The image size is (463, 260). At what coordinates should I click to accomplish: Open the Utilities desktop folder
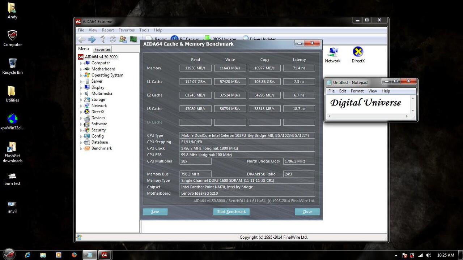[x=12, y=94]
